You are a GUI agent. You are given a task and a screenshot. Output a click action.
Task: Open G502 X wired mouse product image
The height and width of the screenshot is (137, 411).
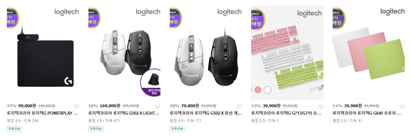pos(206,53)
